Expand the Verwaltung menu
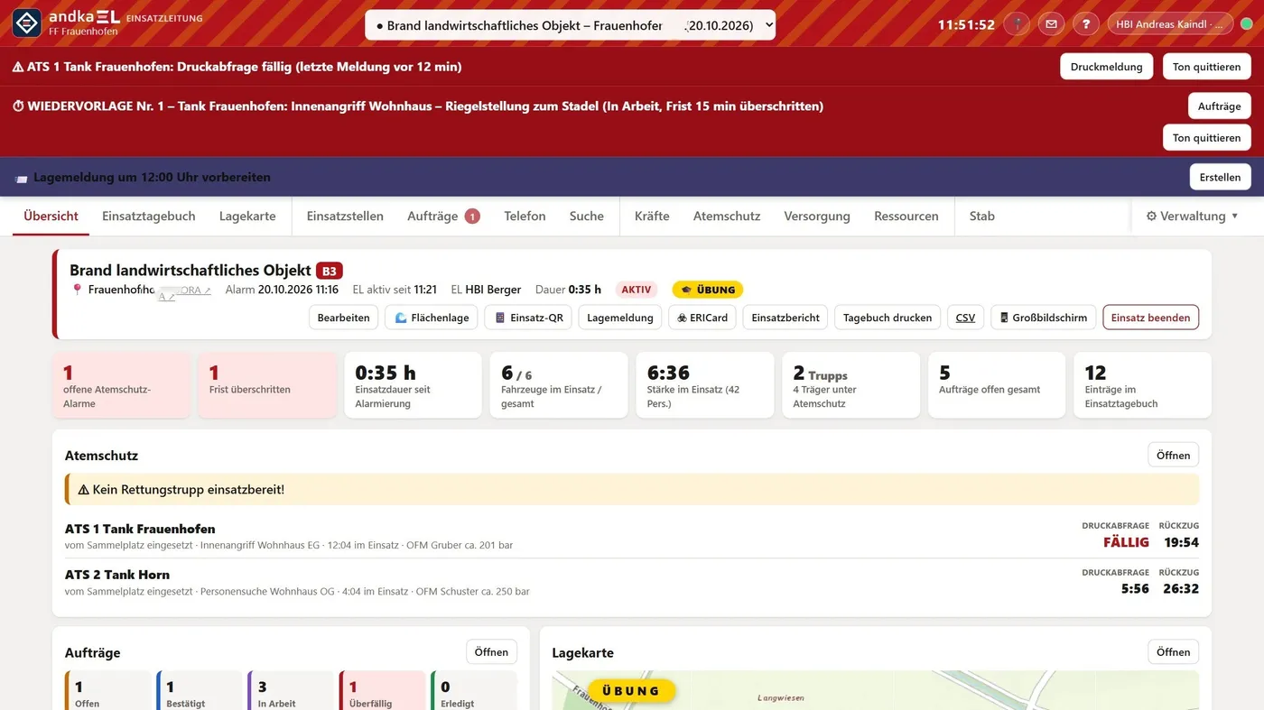 (1192, 217)
